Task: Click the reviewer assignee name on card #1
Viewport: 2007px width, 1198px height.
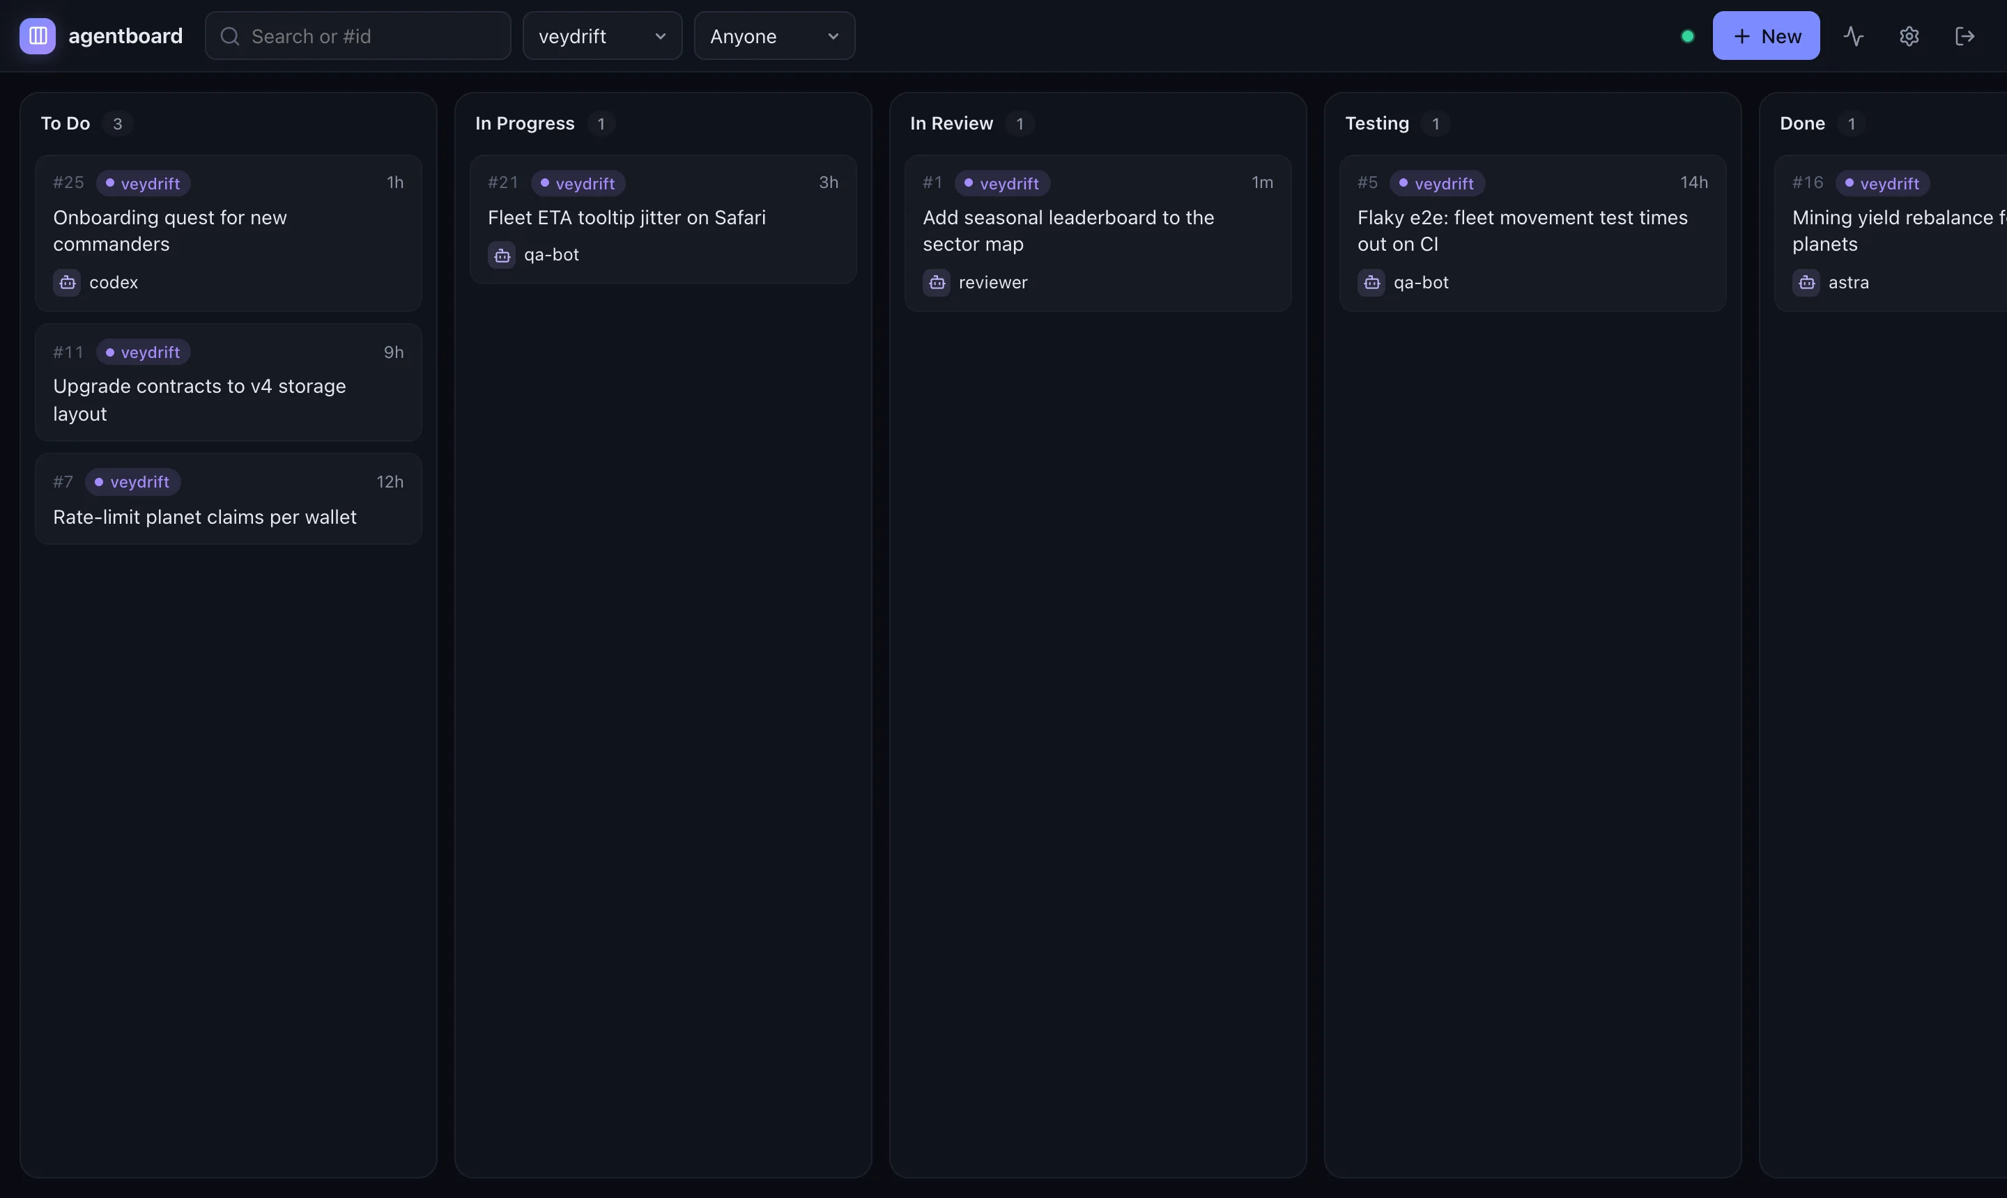Action: pos(994,283)
